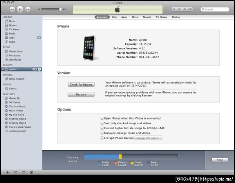
Task: Enable Encrypt iPhone backup
Action: 102,138
